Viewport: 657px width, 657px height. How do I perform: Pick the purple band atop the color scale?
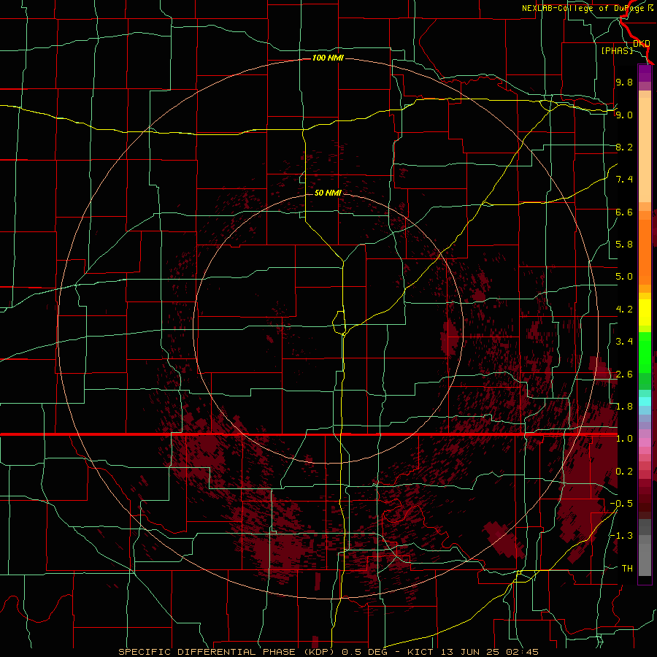pos(645,73)
